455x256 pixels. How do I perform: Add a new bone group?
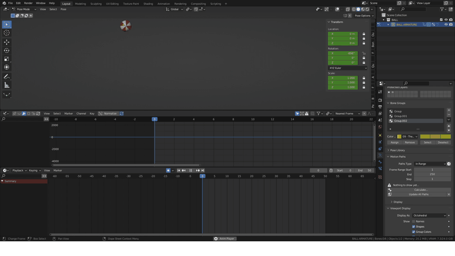[449, 110]
